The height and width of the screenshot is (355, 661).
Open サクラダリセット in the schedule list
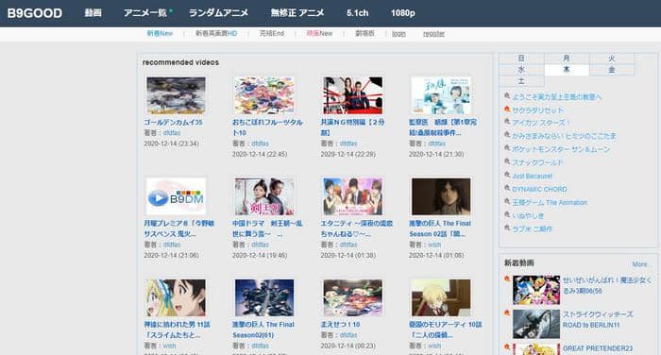[537, 110]
